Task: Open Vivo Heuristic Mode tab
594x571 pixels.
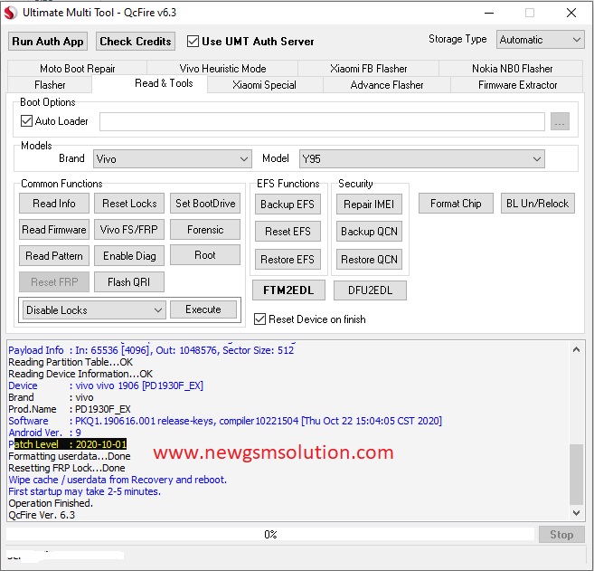Action: [x=222, y=69]
